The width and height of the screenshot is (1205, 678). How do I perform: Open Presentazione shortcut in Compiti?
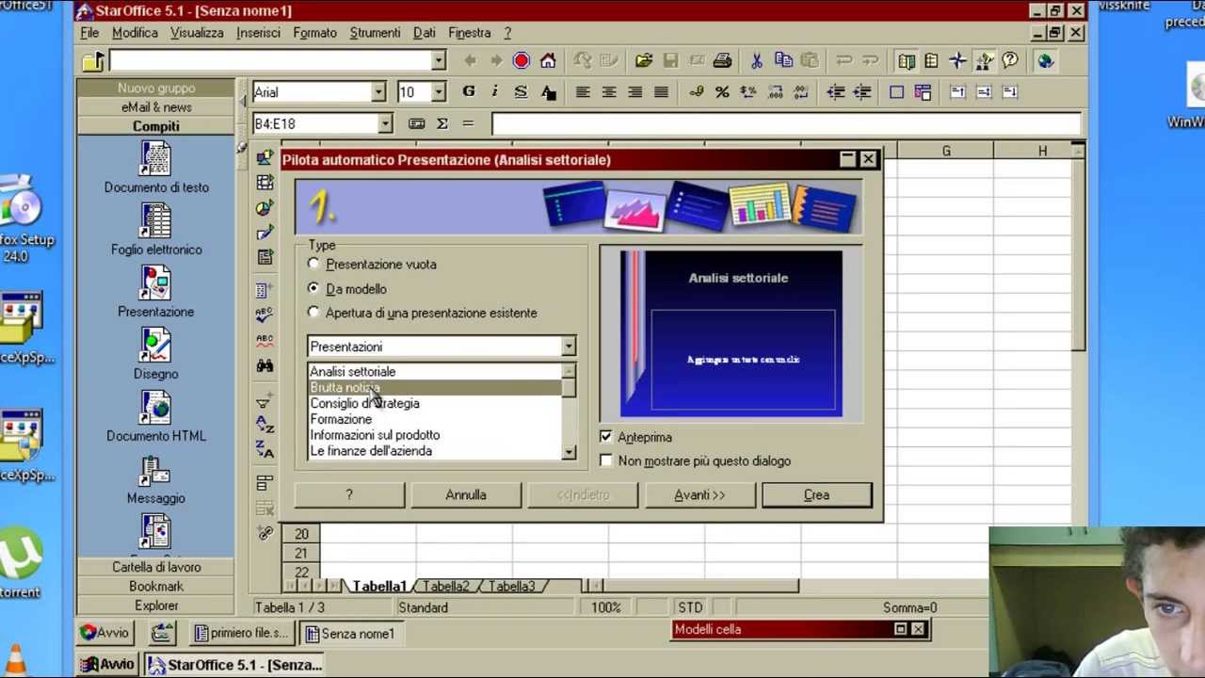click(x=156, y=292)
